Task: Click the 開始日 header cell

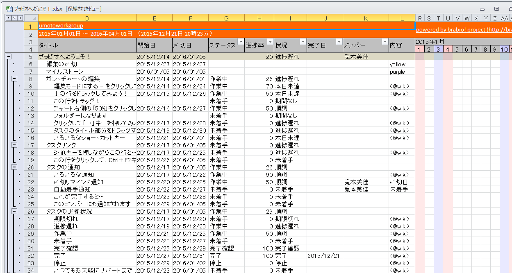Action: [x=155, y=45]
